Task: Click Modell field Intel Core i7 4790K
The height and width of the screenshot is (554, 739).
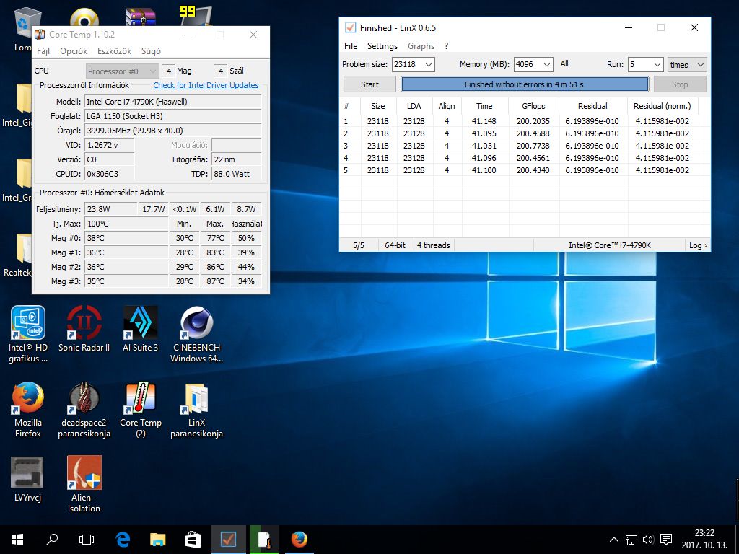Action: [x=172, y=102]
